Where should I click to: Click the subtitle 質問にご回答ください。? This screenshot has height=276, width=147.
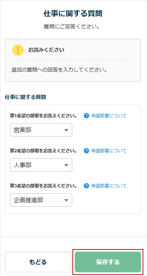tap(72, 27)
